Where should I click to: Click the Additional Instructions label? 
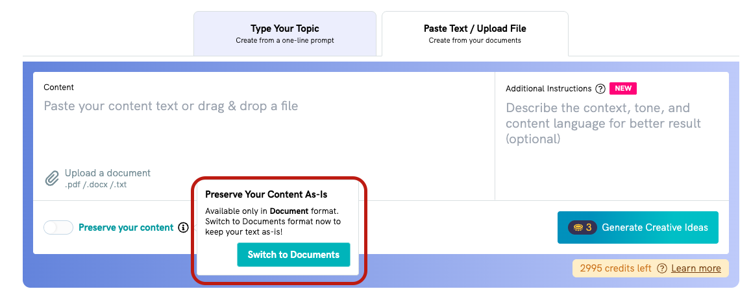tap(548, 88)
